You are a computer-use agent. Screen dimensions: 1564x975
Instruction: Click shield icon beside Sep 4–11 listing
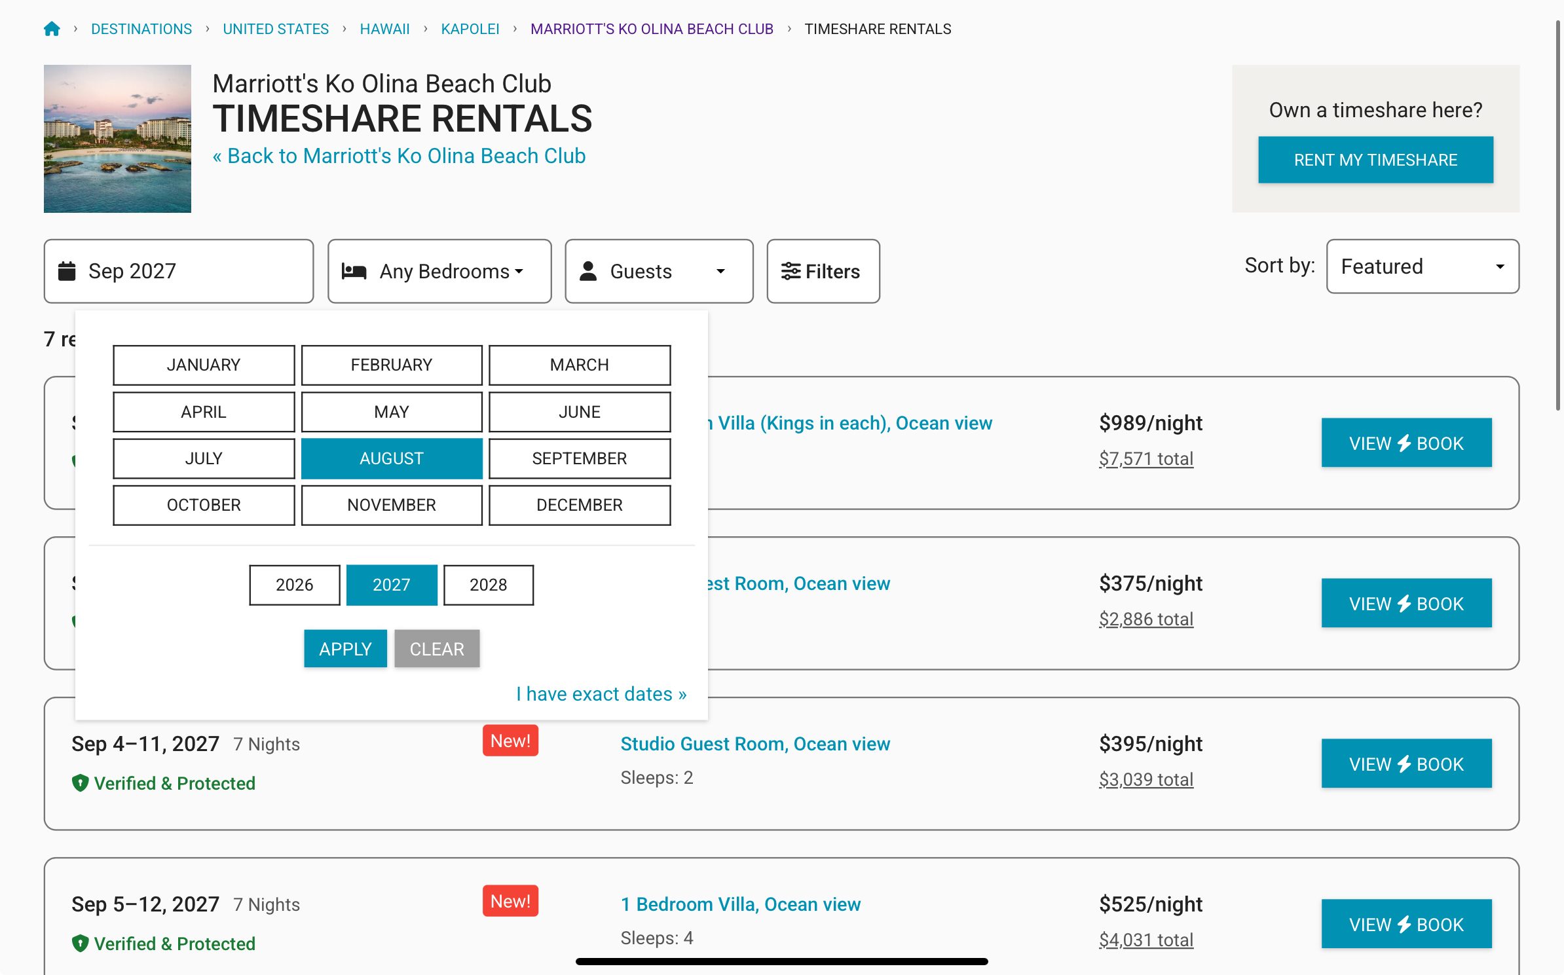coord(80,782)
